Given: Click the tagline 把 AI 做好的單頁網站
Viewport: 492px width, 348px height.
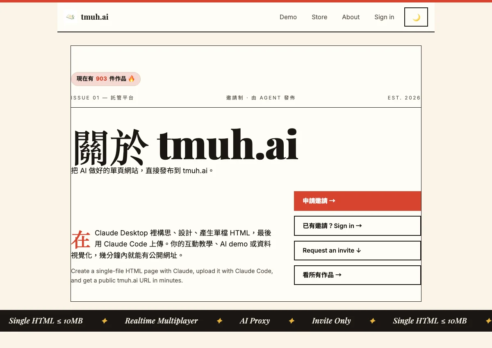Looking at the screenshot, I should (142, 170).
